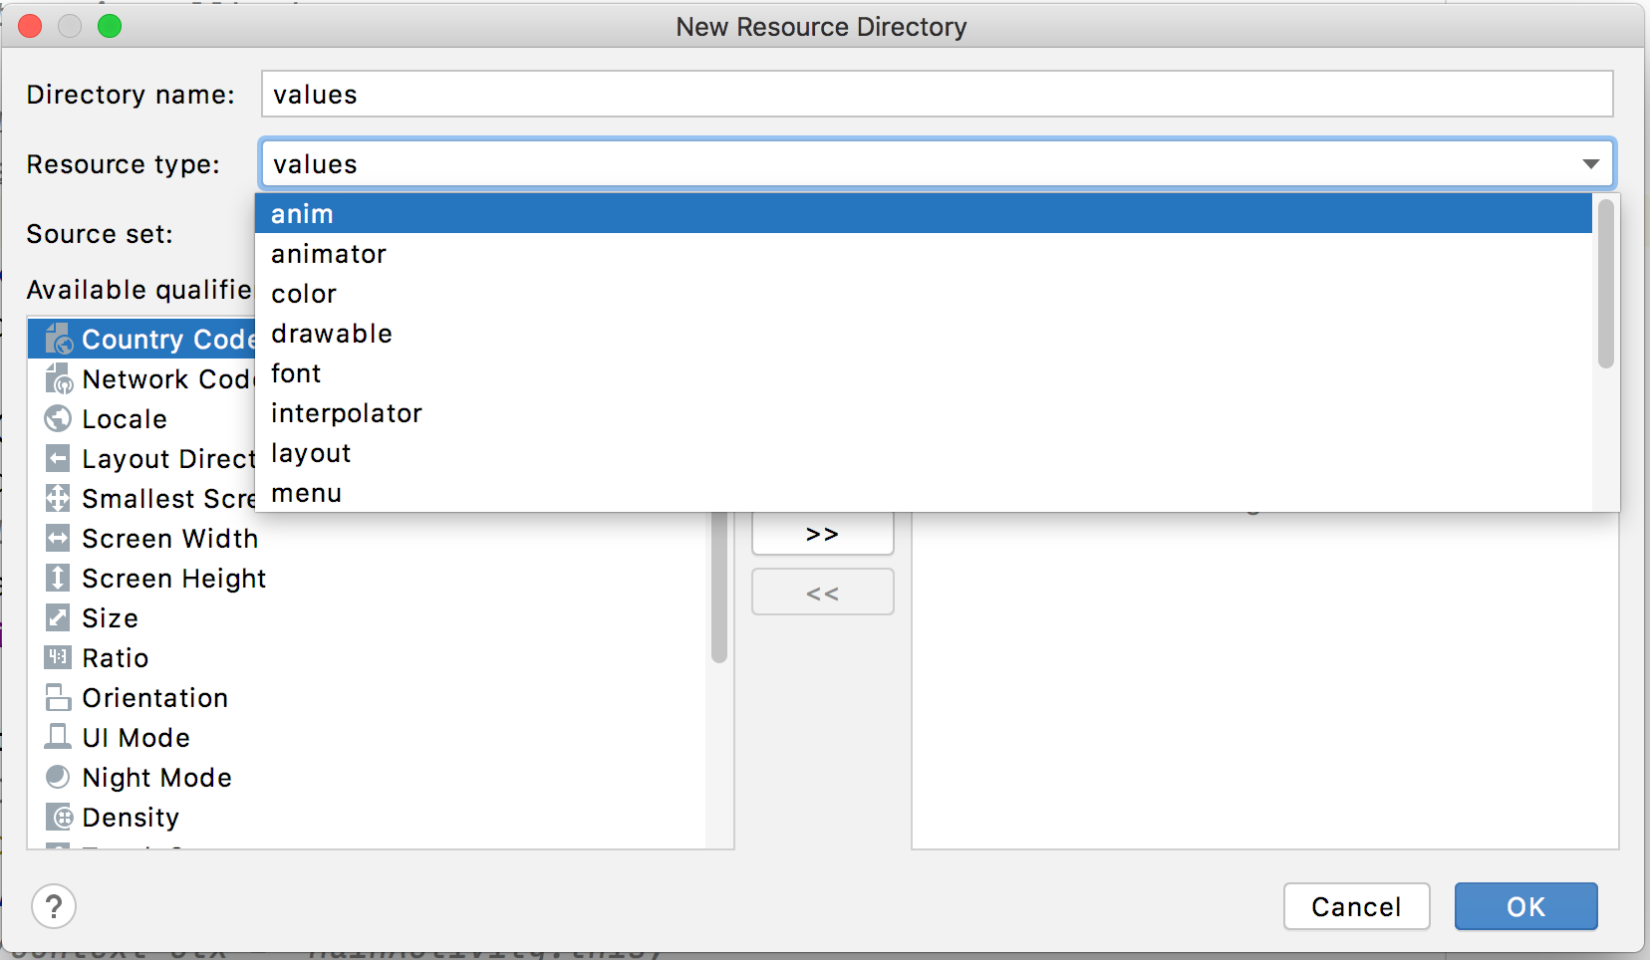Collapse the Resource type dropdown arrow
Image resolution: width=1650 pixels, height=960 pixels.
click(x=1590, y=164)
